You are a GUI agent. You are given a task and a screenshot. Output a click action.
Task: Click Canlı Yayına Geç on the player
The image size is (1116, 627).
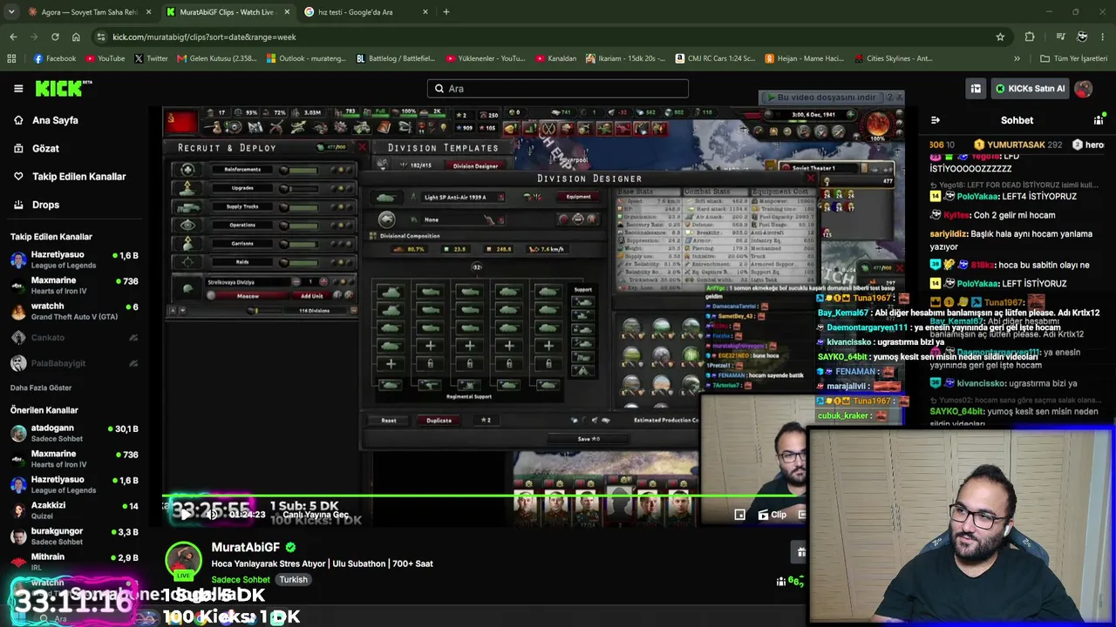click(x=315, y=515)
